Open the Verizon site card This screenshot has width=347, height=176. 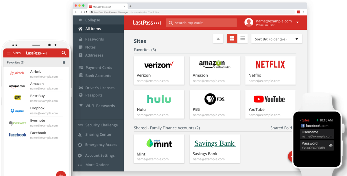click(159, 70)
